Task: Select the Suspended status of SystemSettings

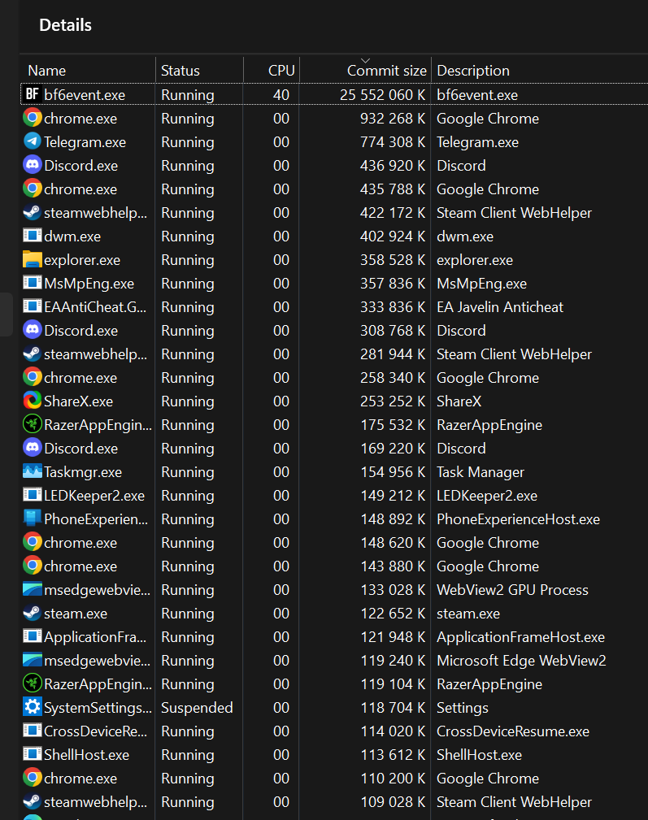Action: 197,708
